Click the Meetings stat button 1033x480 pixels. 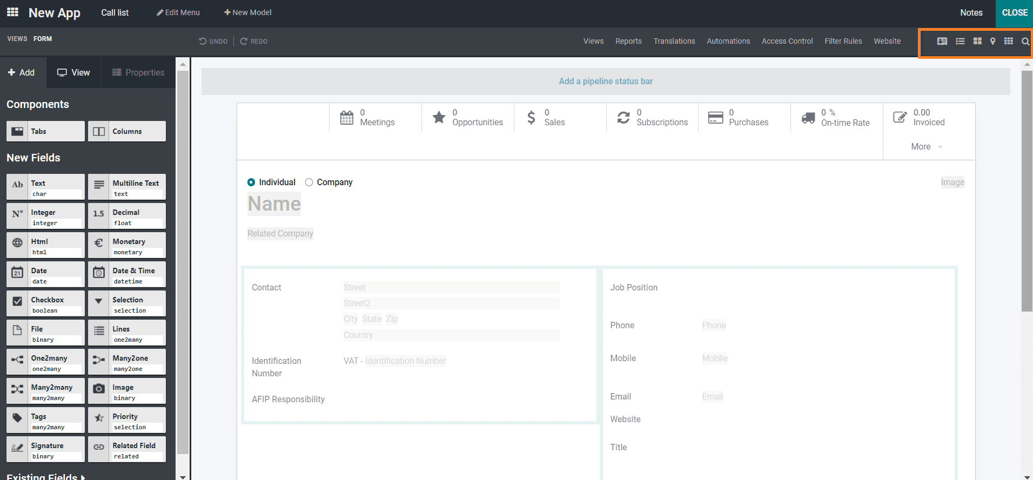(x=375, y=118)
